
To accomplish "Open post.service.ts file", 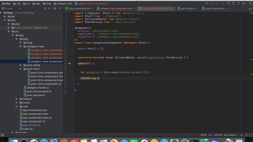I will [34, 95].
